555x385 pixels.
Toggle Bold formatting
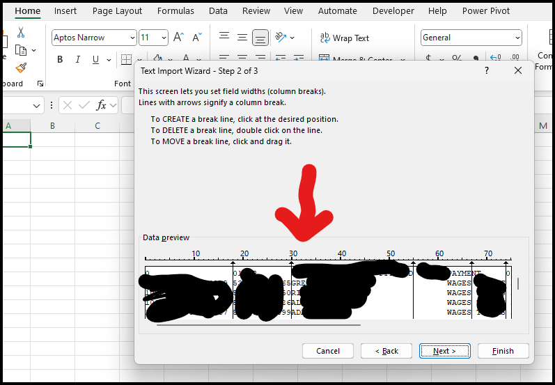pos(60,60)
